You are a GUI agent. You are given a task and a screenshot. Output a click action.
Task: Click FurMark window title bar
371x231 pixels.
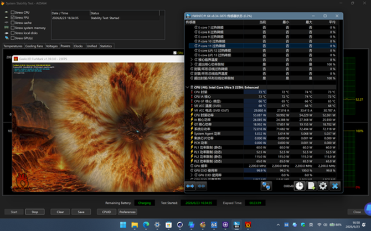[x=99, y=59]
